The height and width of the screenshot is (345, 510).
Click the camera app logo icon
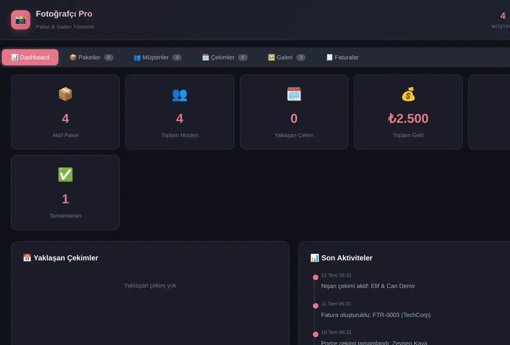[x=21, y=20]
